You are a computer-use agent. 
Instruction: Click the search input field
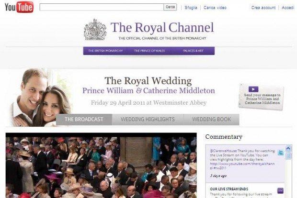point(102,7)
